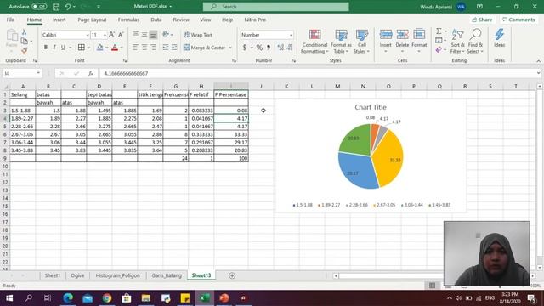
Task: Switch to the Formulas tab
Action: (128, 20)
